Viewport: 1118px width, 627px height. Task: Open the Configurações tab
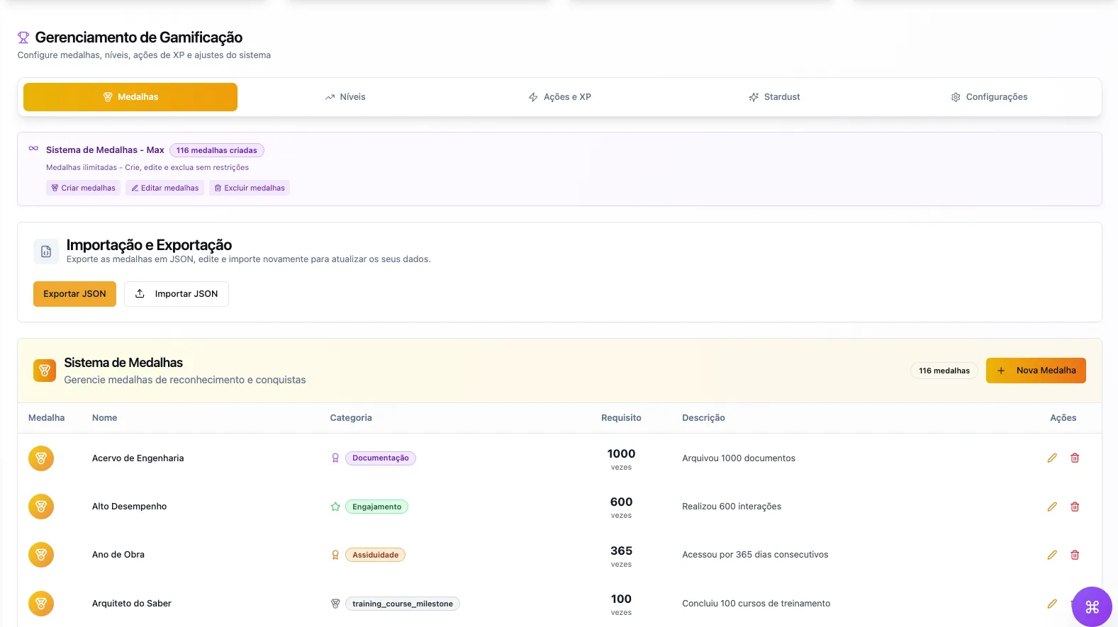click(x=989, y=97)
